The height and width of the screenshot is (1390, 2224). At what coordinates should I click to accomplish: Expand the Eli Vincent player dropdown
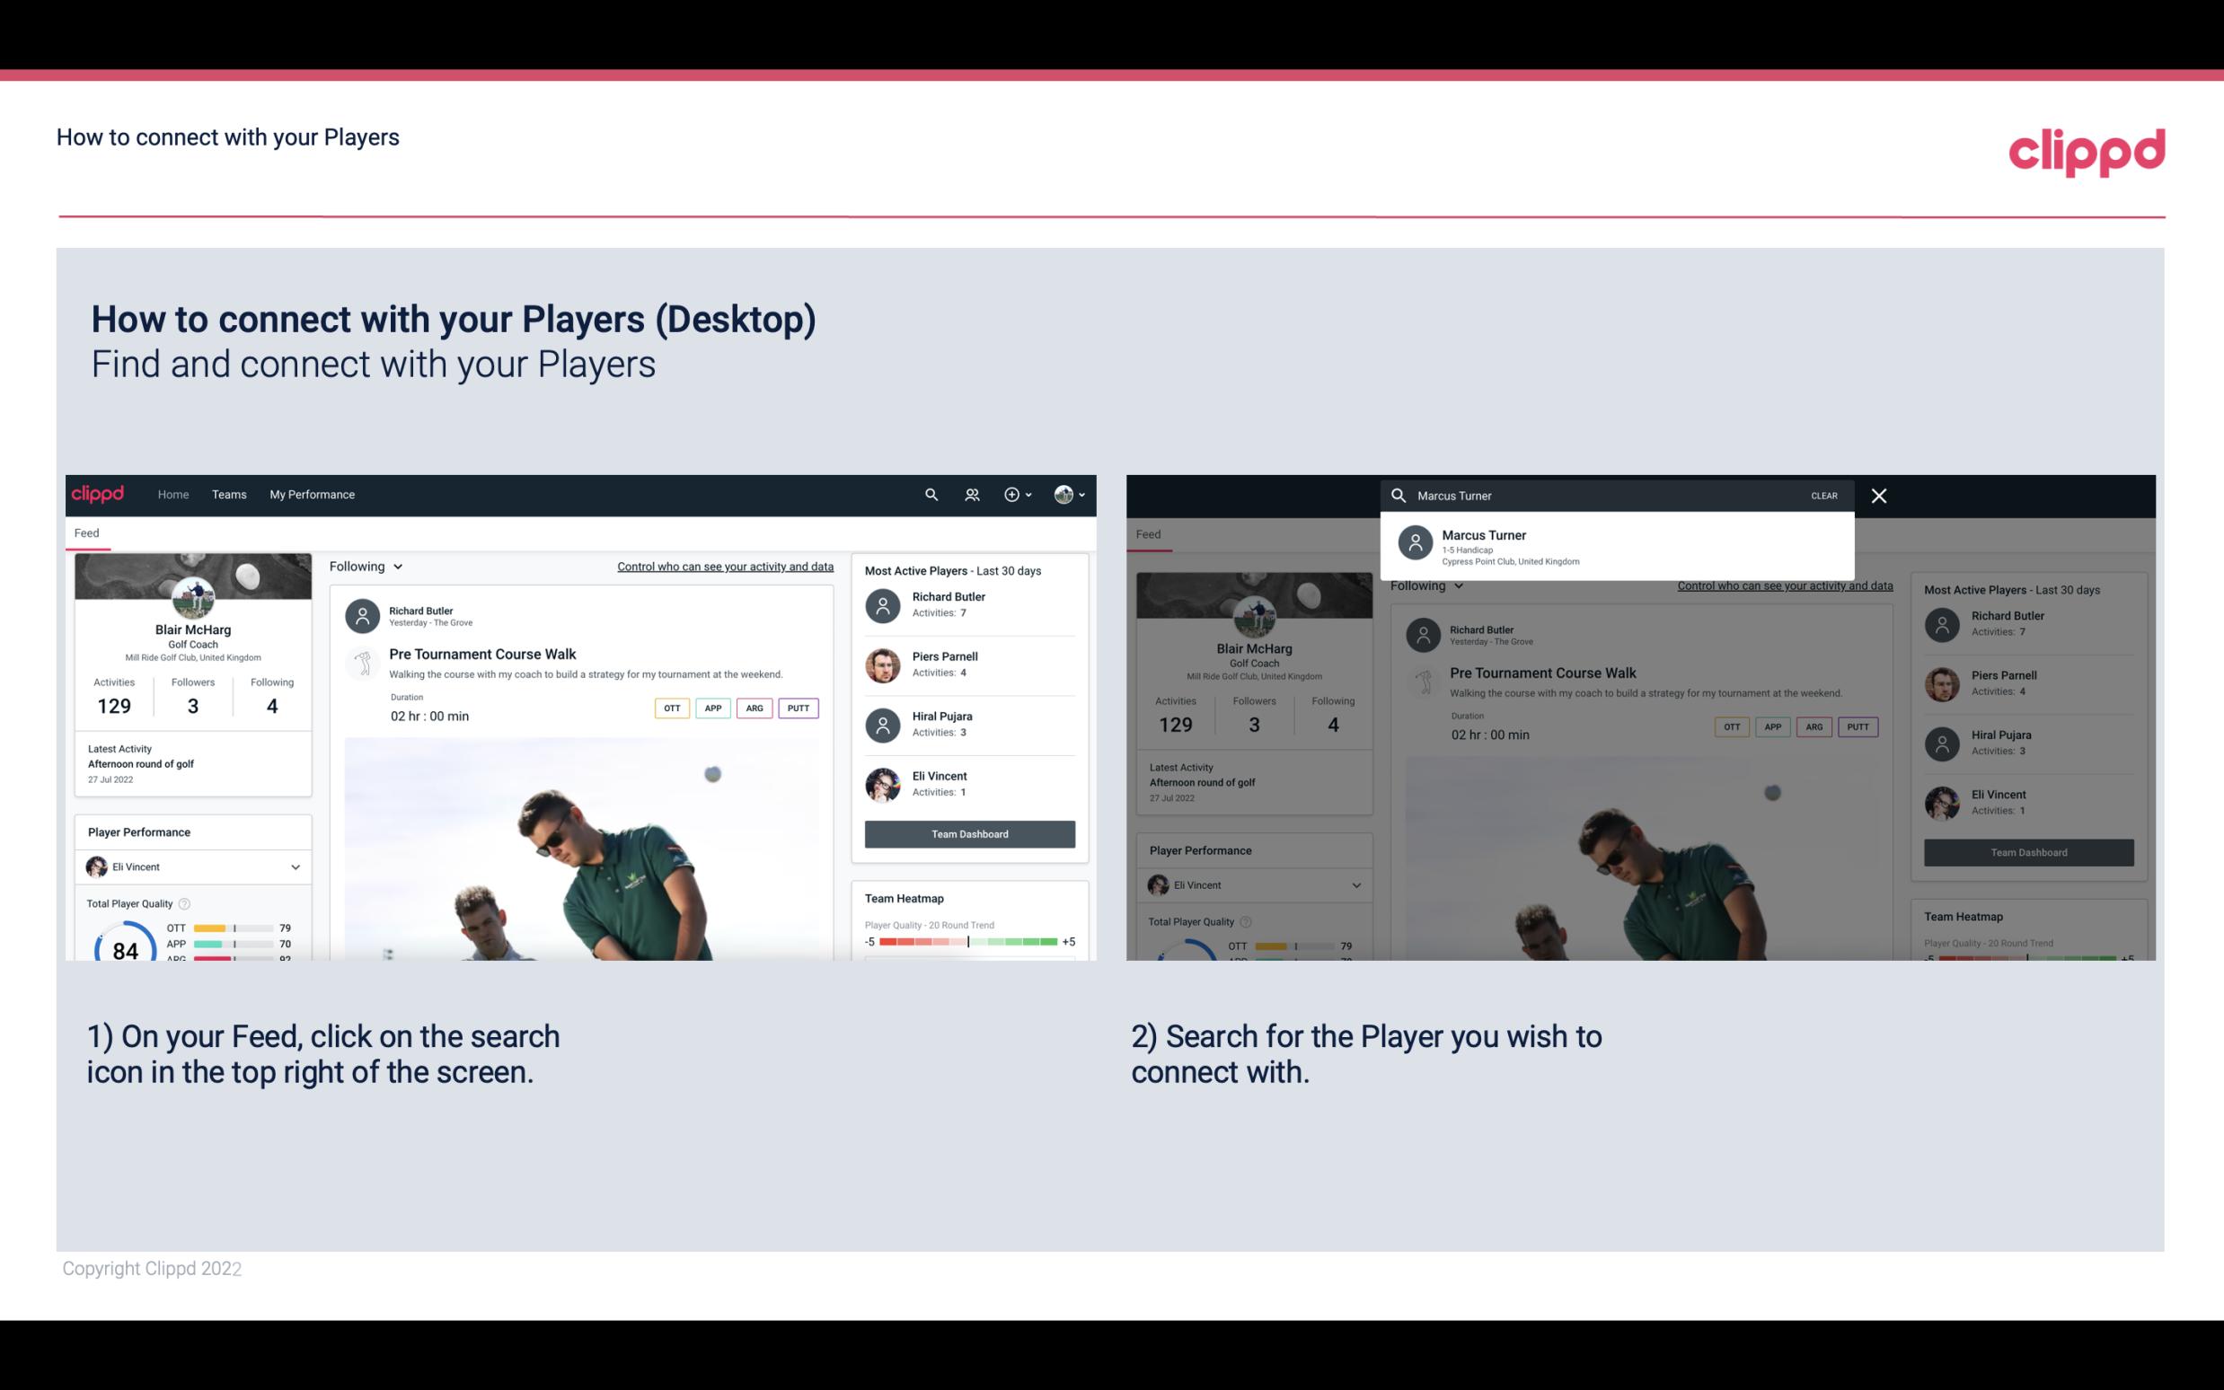pos(295,867)
